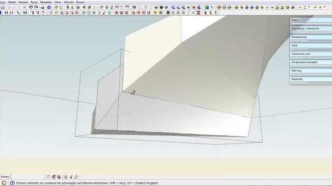332x186 pixels.
Task: Open the Okno menu
Action: pos(58,2)
